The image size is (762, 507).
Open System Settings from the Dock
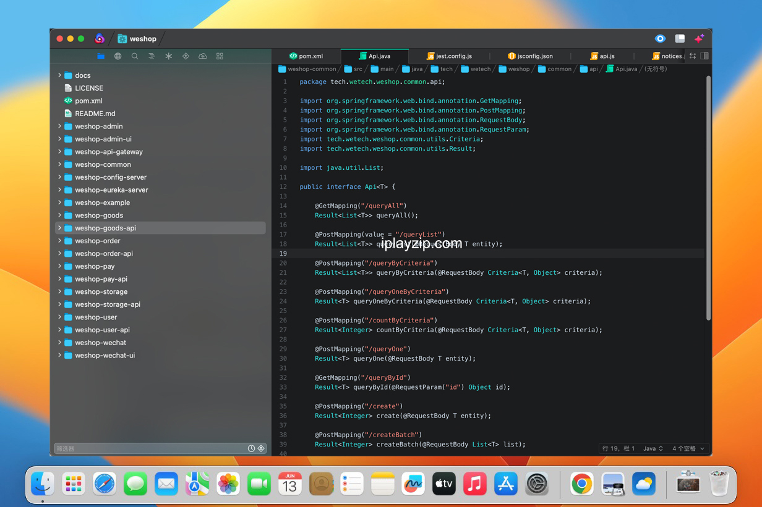[x=537, y=484]
